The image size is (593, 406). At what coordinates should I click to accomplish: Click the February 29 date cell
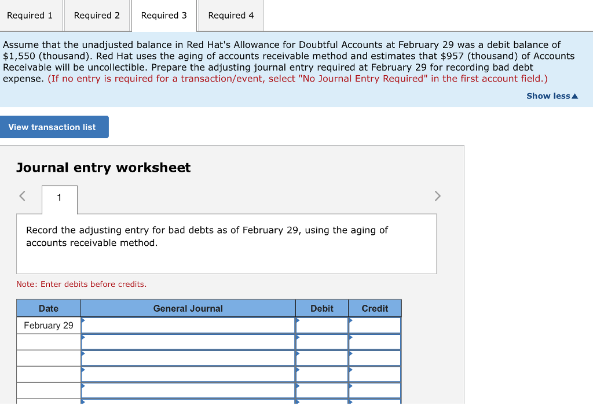click(x=49, y=326)
